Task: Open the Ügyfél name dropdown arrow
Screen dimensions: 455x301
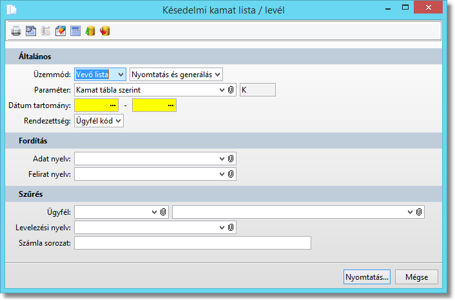Action: (410, 212)
